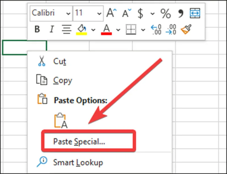Click Decrease Decimal icon

pyautogui.click(x=171, y=30)
